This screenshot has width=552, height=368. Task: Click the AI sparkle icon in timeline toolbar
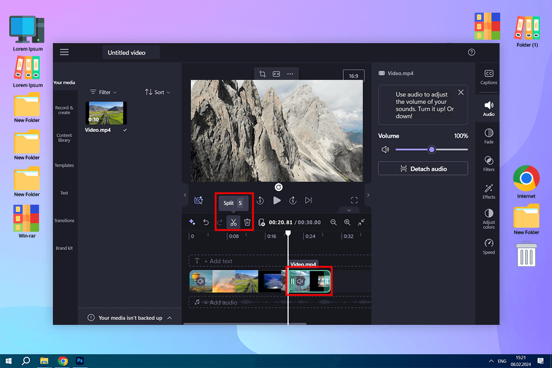tap(192, 222)
